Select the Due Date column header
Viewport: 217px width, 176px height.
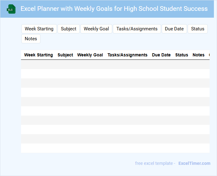pos(161,55)
